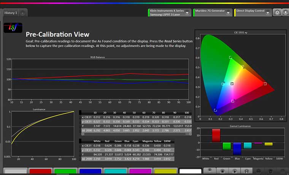Open the Murideo 7G Generator dropdown

point(228,13)
